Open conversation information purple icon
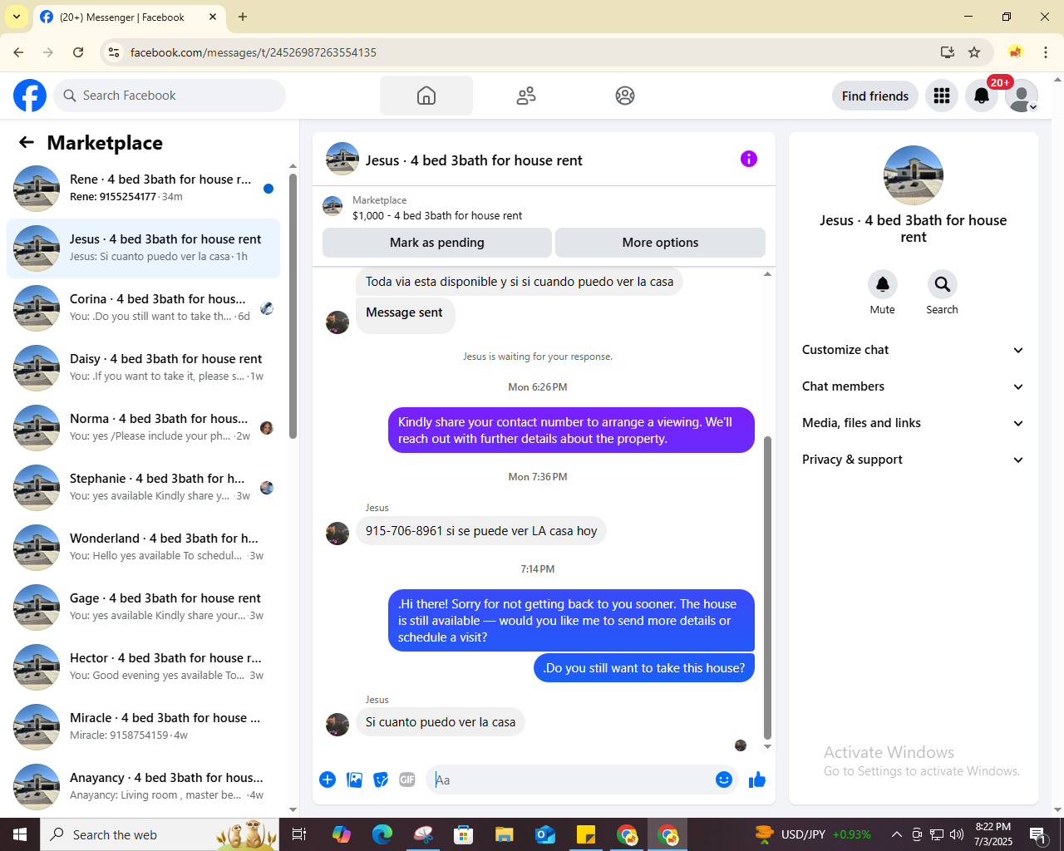The height and width of the screenshot is (851, 1064). pos(749,159)
